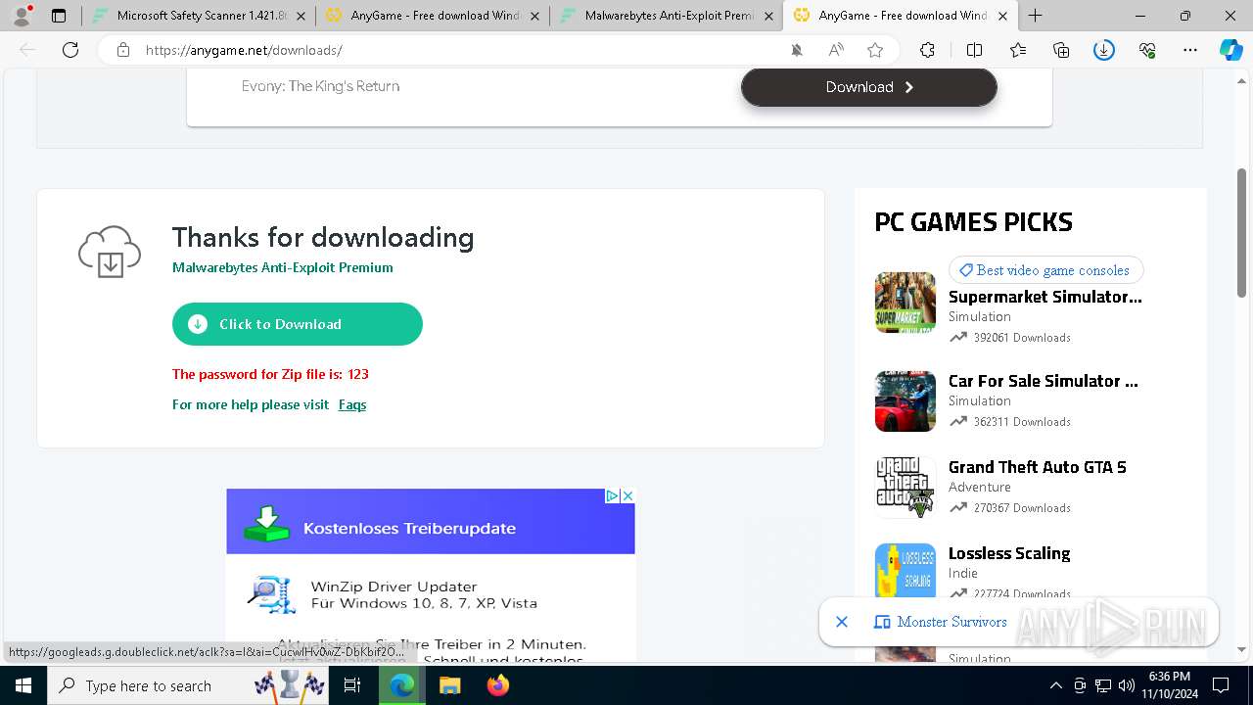
Task: Click the Lossless Scaling thumbnail
Action: coord(905,571)
